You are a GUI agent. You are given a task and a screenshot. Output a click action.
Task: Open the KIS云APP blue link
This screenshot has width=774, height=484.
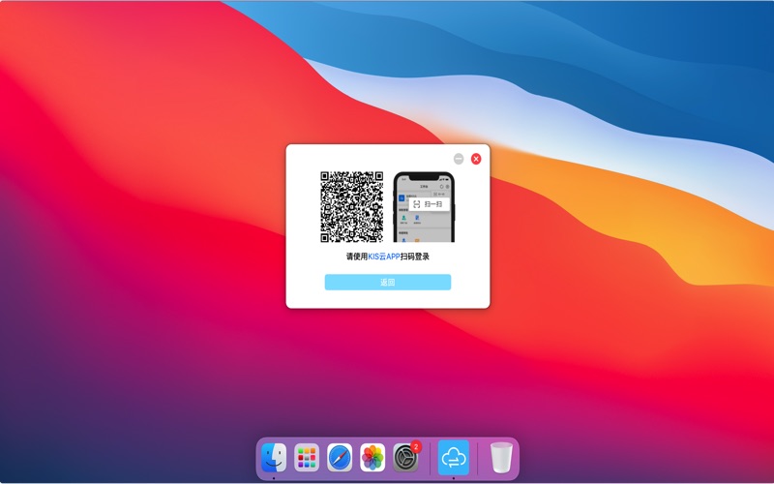click(x=383, y=257)
